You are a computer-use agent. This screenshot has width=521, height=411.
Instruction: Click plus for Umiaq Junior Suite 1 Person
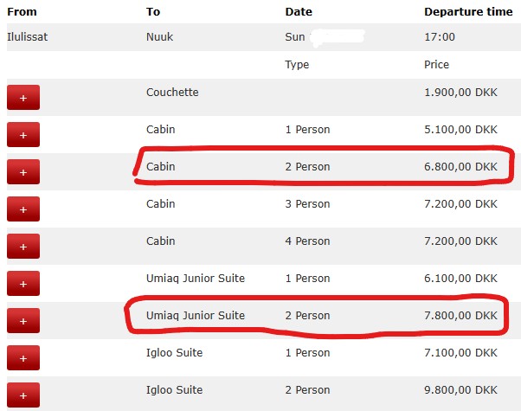pyautogui.click(x=23, y=284)
